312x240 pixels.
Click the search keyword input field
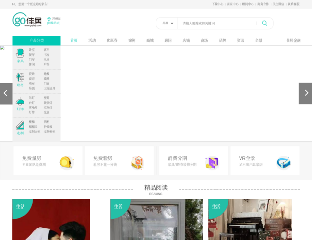point(216,23)
